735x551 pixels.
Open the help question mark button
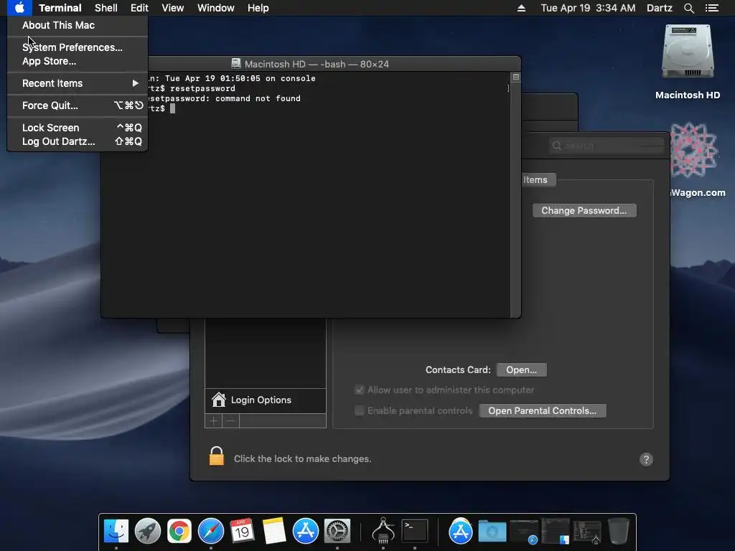(646, 459)
